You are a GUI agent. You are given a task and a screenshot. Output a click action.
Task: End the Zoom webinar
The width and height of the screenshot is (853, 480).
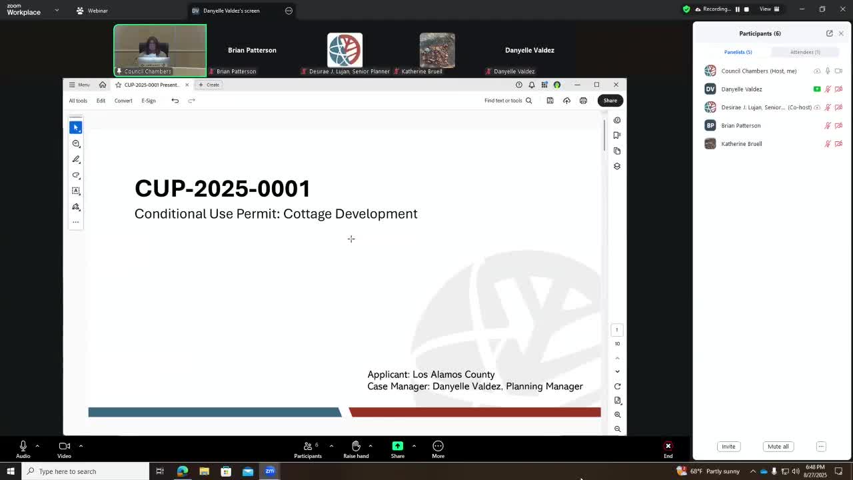pos(668,449)
